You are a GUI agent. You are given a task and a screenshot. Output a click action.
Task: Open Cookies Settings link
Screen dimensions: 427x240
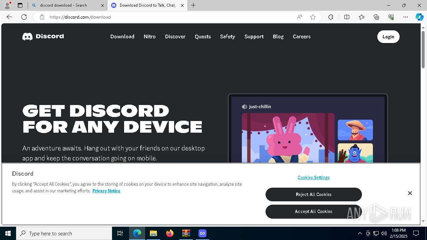coord(314,177)
